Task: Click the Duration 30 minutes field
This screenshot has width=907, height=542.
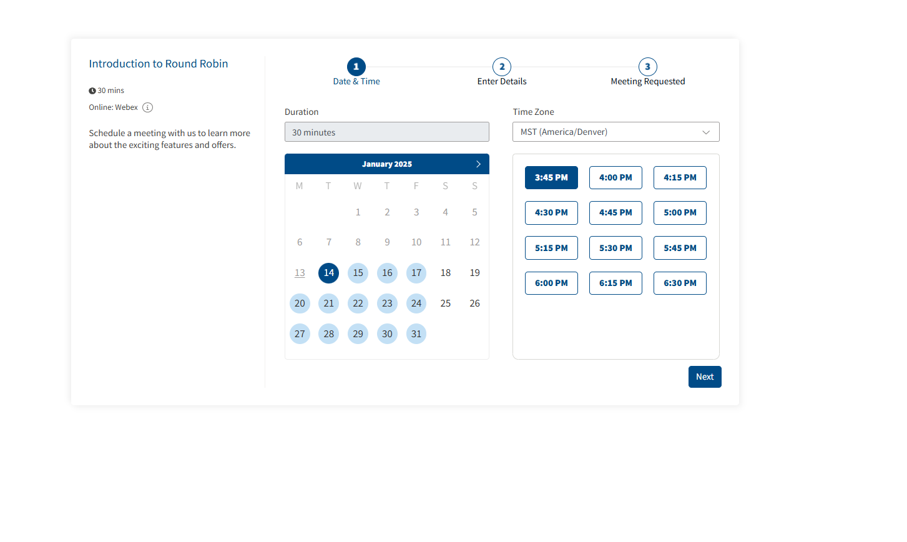Action: [x=386, y=132]
